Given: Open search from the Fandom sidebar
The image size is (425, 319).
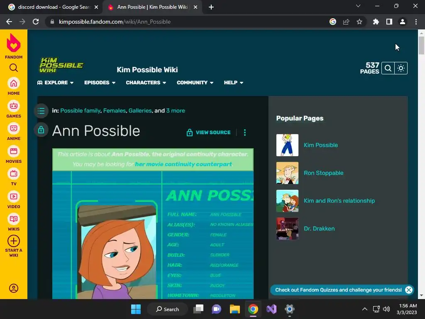Looking at the screenshot, I should pyautogui.click(x=14, y=68).
